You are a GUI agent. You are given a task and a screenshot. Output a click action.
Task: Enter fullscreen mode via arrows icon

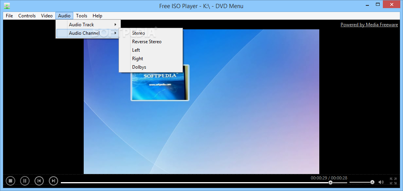(x=393, y=181)
